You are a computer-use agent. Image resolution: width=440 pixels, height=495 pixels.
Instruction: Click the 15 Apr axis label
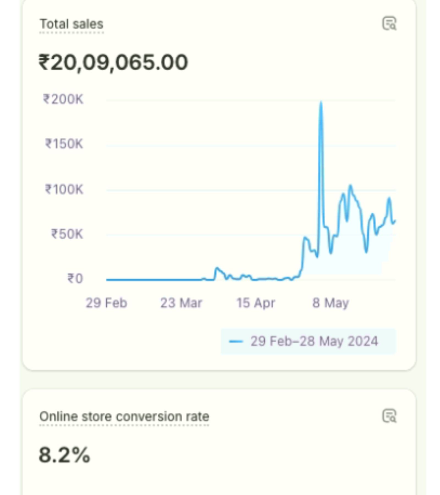pyautogui.click(x=255, y=303)
